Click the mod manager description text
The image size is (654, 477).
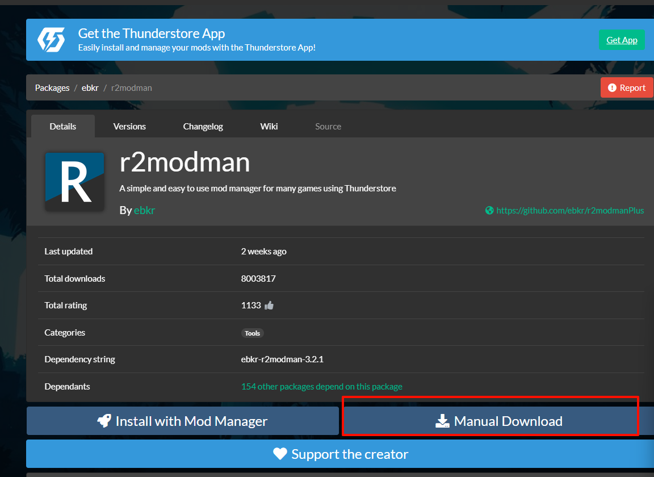(258, 188)
